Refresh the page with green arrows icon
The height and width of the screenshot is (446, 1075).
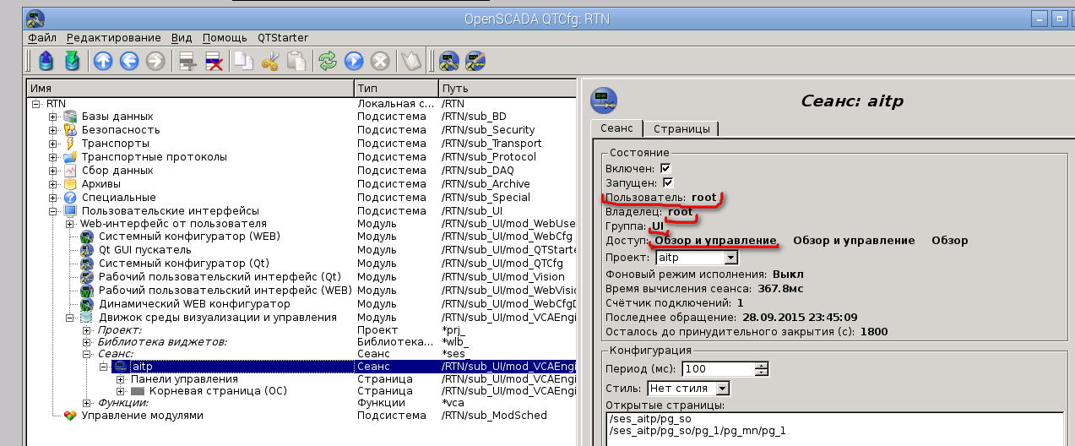327,61
